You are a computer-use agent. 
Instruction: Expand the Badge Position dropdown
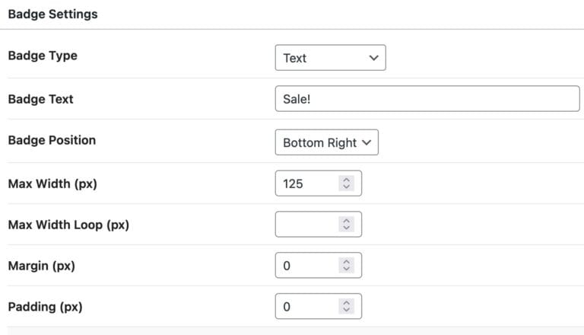(x=326, y=142)
